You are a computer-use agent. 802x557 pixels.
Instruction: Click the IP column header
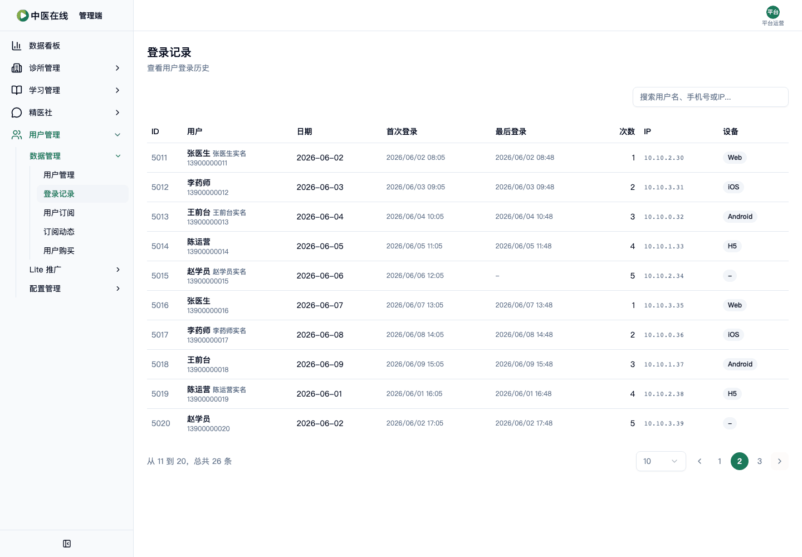[x=648, y=131]
